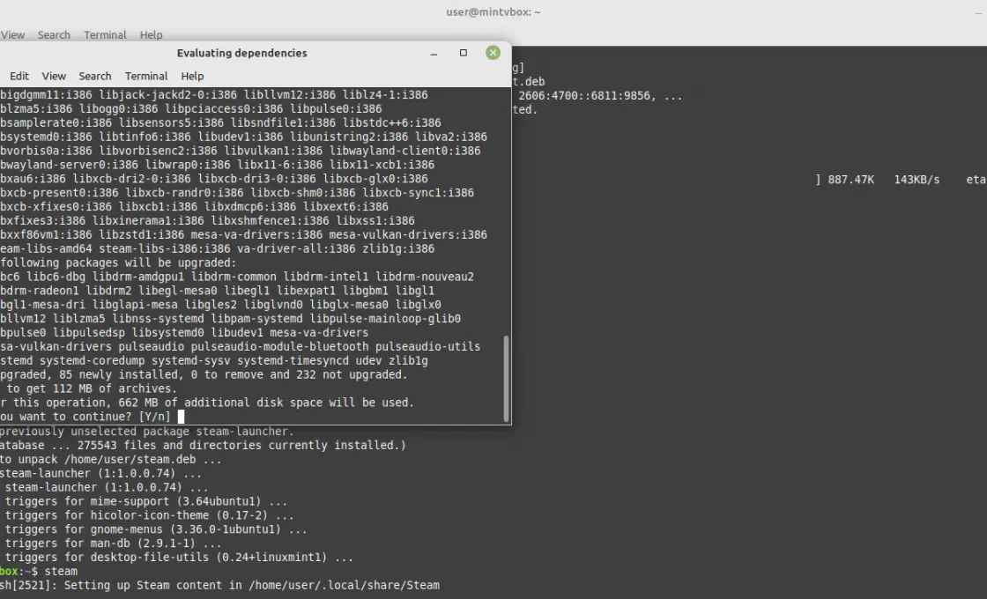Click the '662 MB of additional disk space' line
Screen dimensions: 987x599
[x=207, y=403]
